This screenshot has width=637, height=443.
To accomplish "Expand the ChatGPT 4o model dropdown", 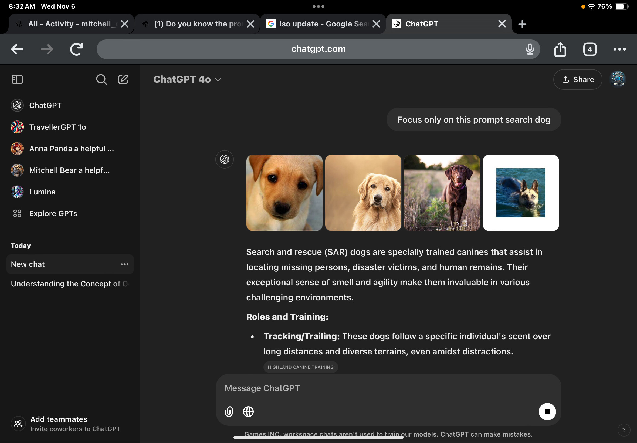I will [187, 80].
